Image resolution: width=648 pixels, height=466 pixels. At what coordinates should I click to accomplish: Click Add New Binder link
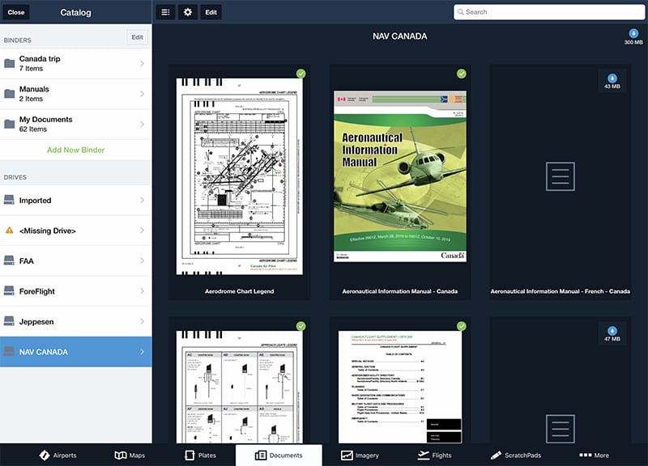[75, 150]
